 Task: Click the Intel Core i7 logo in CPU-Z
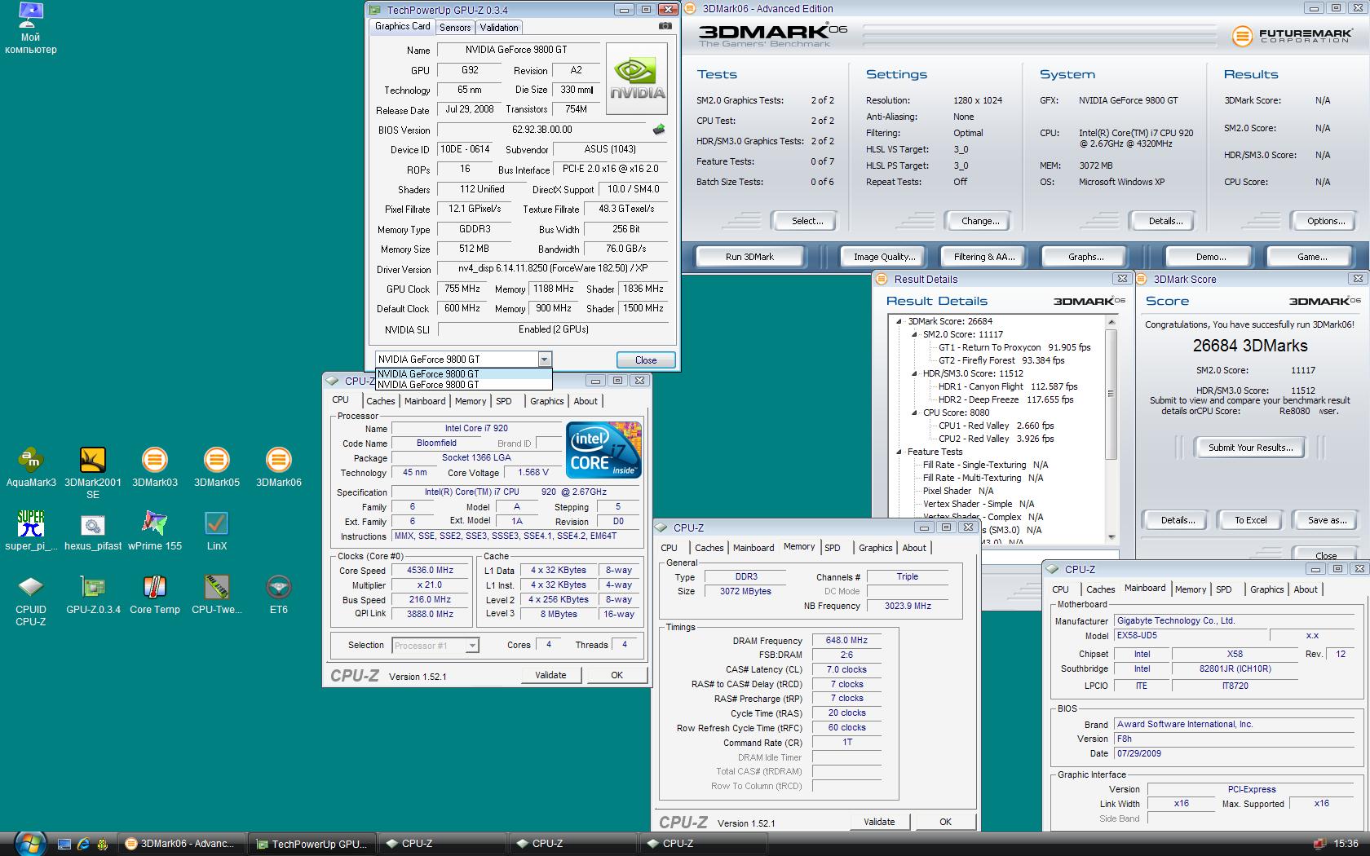(x=603, y=449)
